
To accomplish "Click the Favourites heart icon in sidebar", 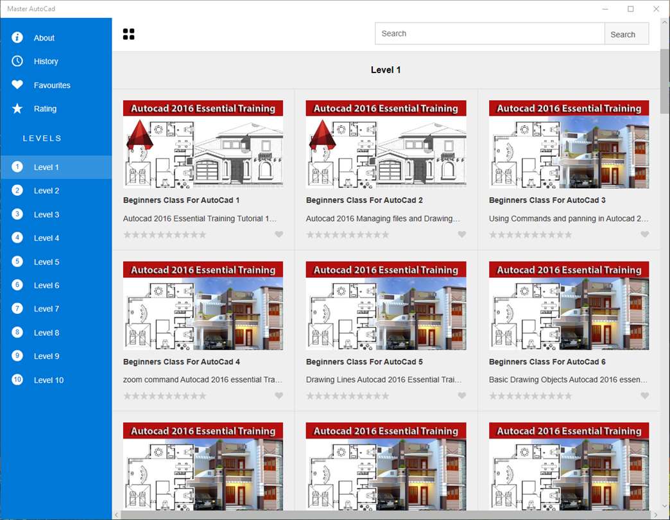I will click(x=17, y=85).
